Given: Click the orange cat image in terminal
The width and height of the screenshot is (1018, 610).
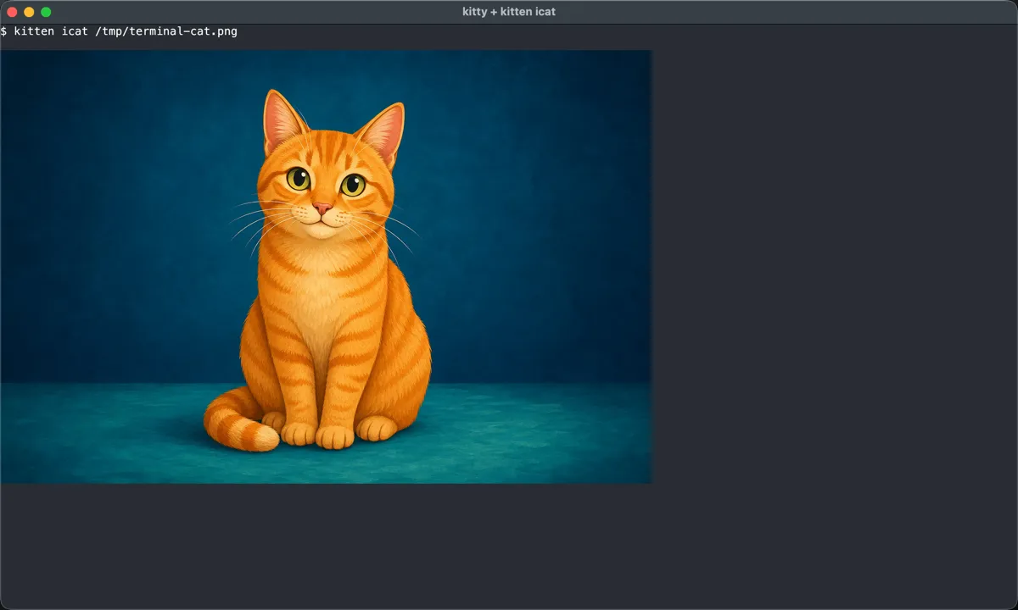Looking at the screenshot, I should 327,267.
